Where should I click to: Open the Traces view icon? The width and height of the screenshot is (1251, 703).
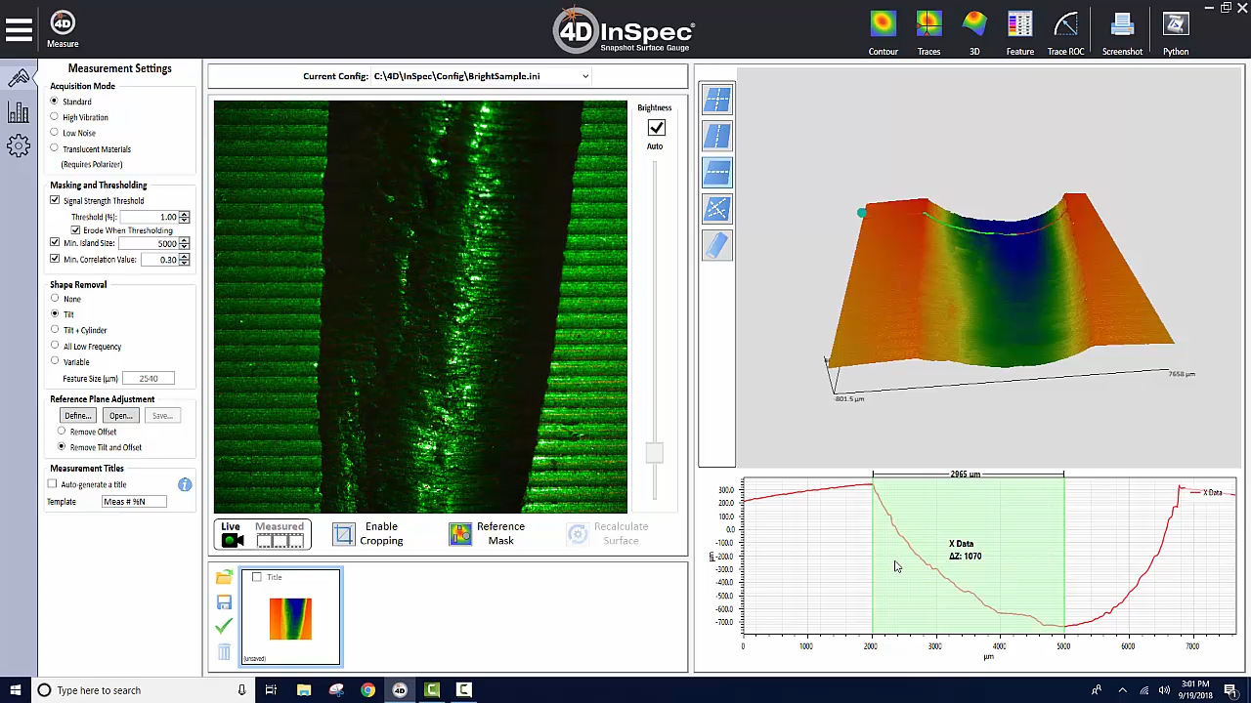[x=928, y=24]
